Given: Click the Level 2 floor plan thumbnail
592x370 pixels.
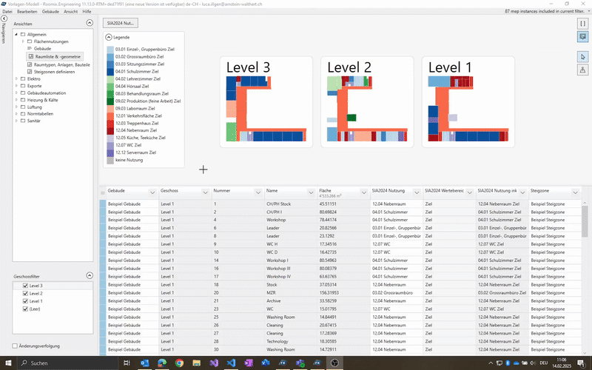Looking at the screenshot, I should click(x=369, y=101).
